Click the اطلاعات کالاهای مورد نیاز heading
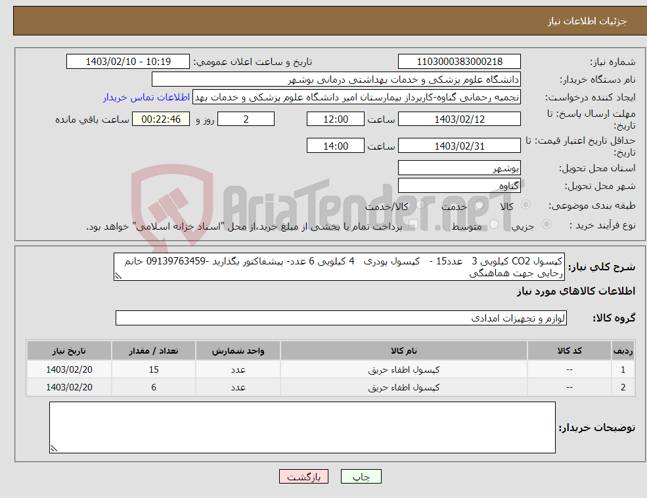The image size is (647, 498). click(x=576, y=291)
